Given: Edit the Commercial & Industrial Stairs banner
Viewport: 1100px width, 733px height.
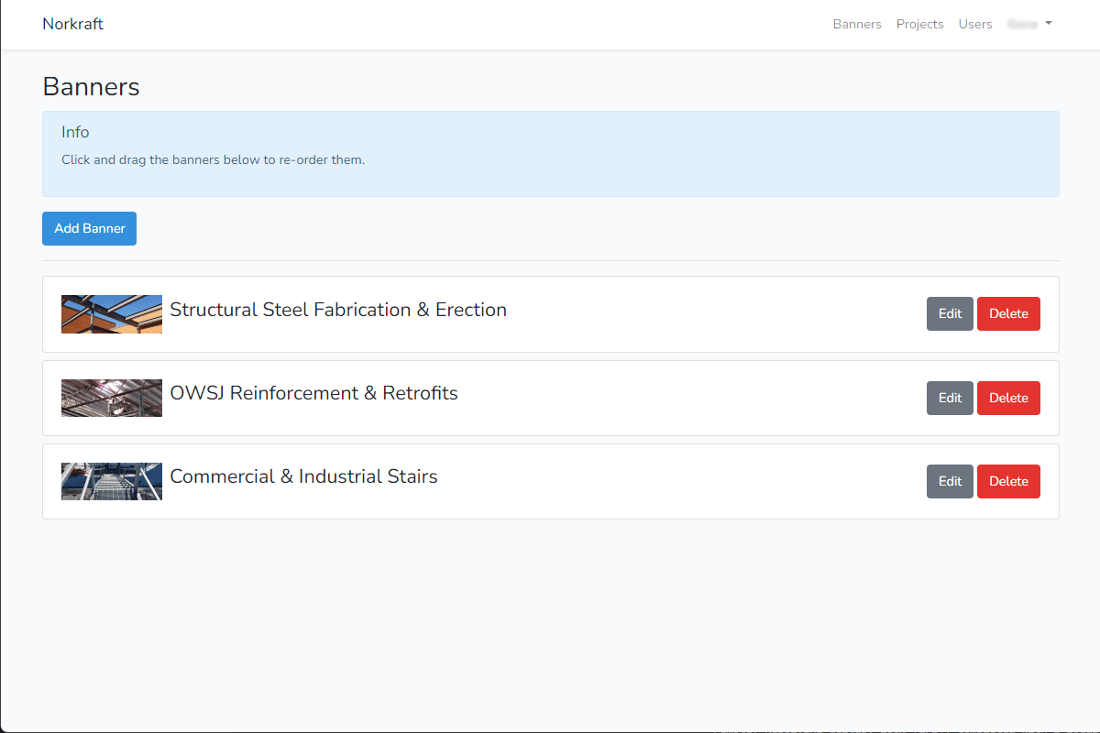Looking at the screenshot, I should (x=949, y=481).
